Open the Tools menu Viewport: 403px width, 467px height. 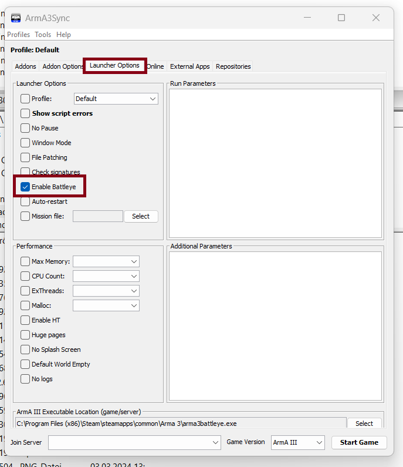[x=43, y=35]
